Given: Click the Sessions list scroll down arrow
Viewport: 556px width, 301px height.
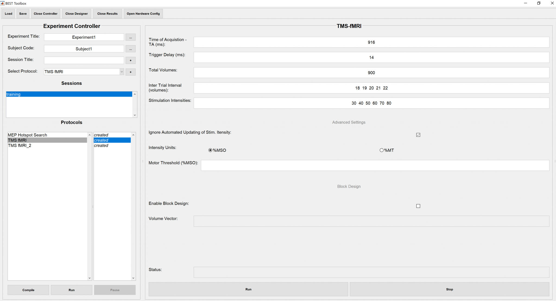Looking at the screenshot, I should tap(135, 115).
